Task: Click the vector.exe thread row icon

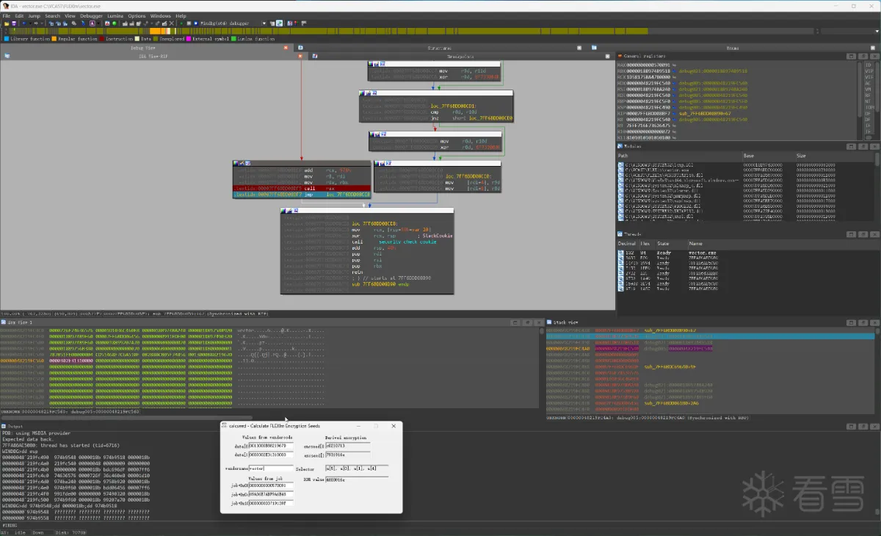Action: point(620,253)
